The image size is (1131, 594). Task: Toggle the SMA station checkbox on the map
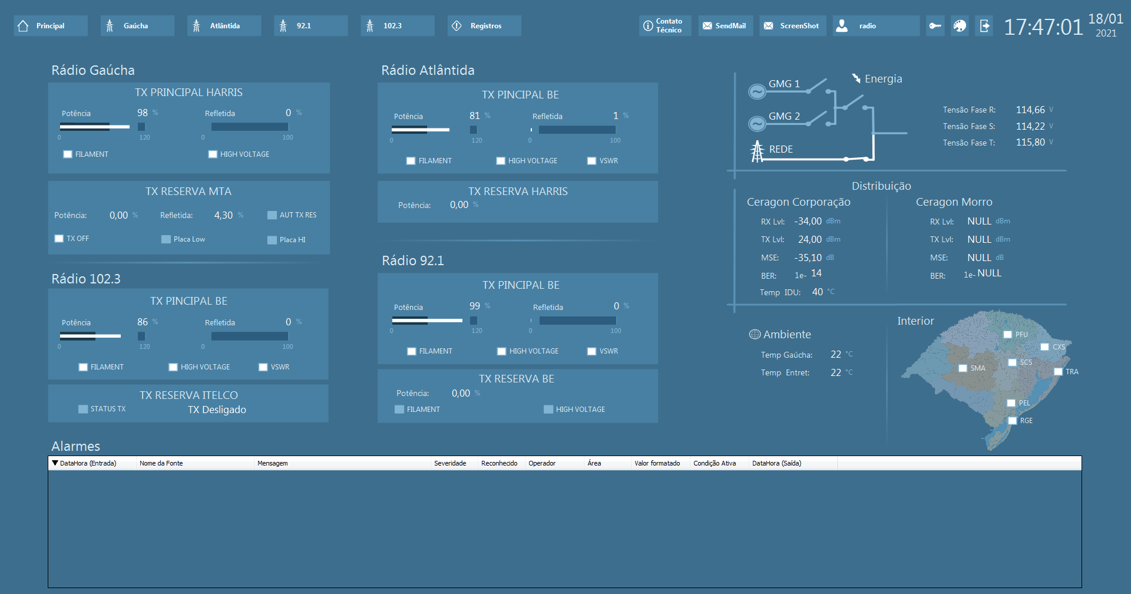pyautogui.click(x=963, y=368)
